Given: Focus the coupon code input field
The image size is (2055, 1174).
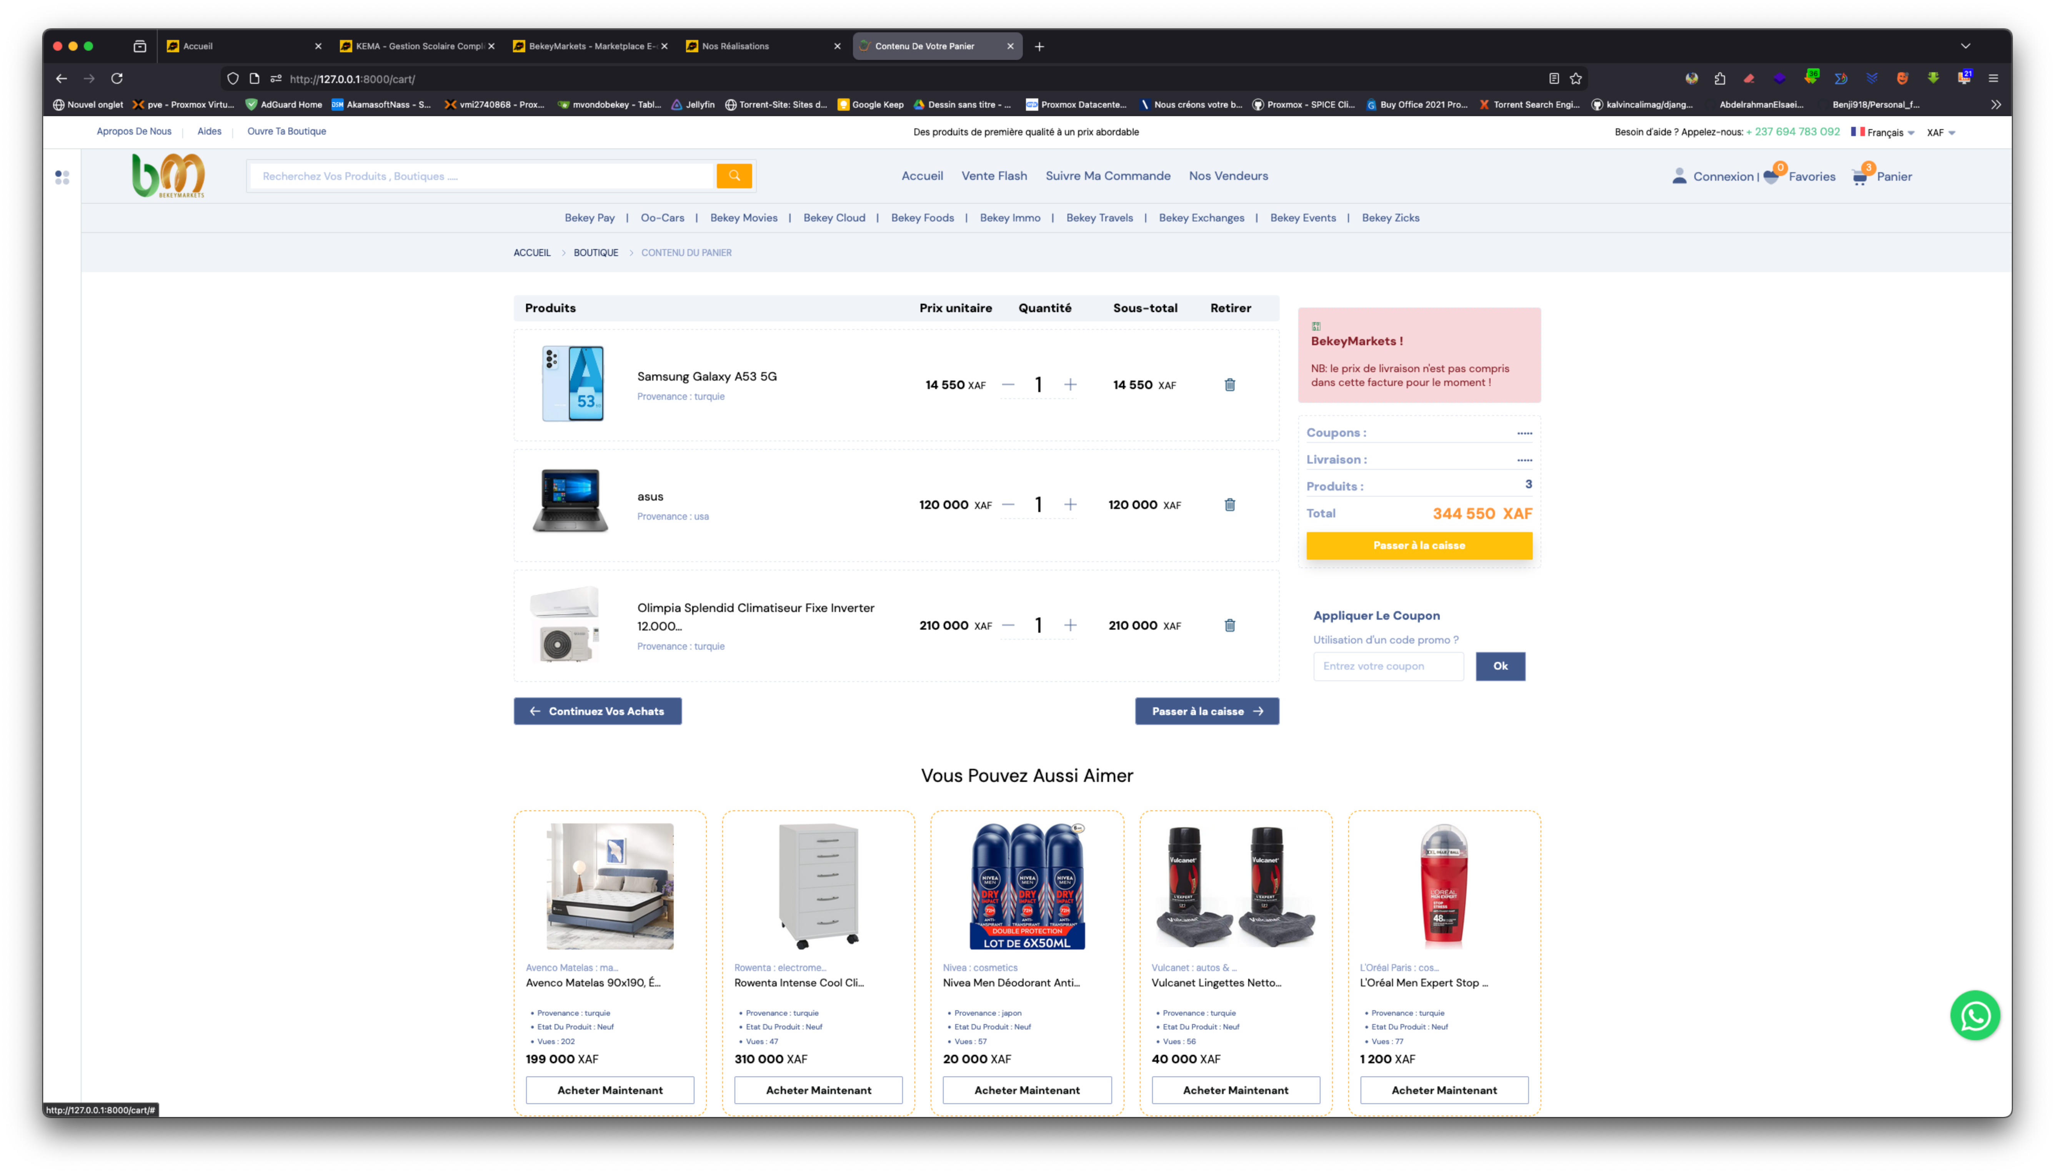Looking at the screenshot, I should [x=1388, y=666].
